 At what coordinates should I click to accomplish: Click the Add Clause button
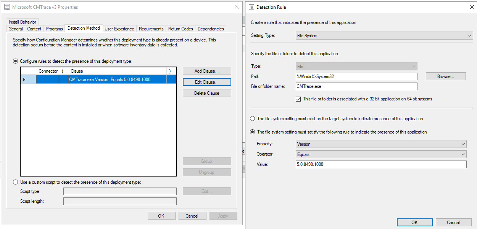click(207, 71)
